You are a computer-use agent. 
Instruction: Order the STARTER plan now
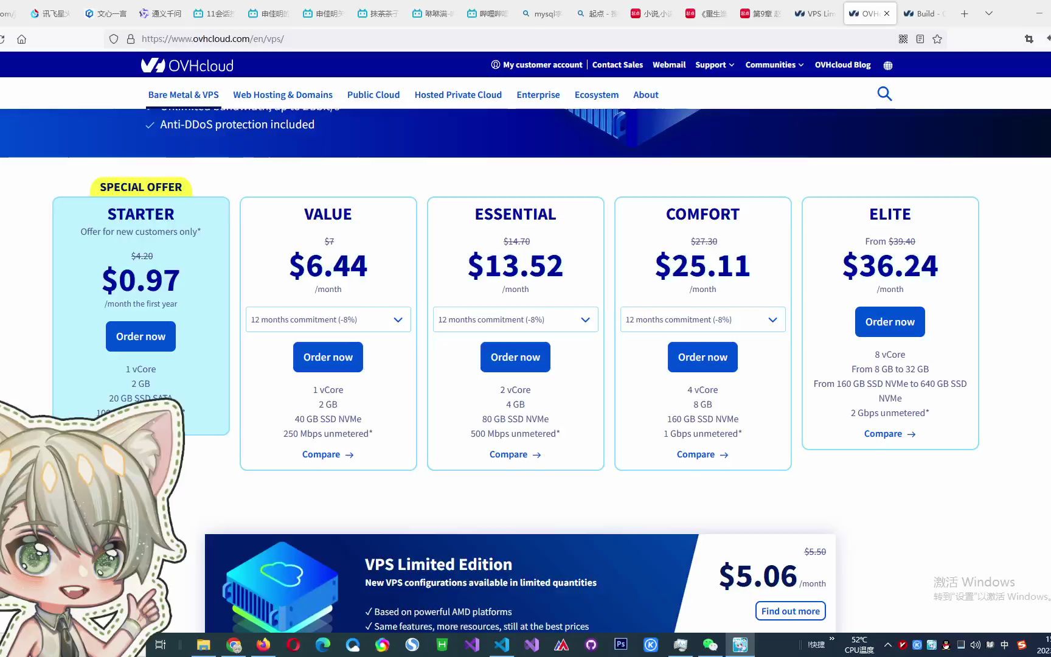pos(140,336)
